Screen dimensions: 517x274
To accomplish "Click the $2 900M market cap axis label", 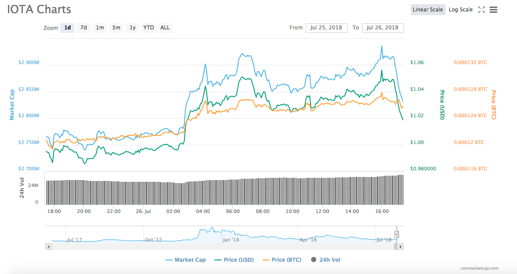I will 29,62.
